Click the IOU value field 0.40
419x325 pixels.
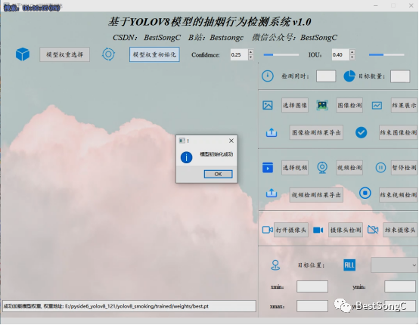[341, 54]
